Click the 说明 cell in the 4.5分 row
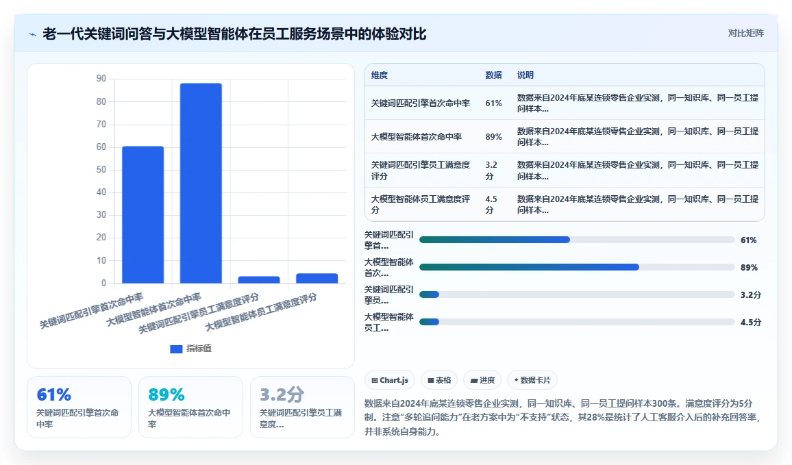 point(637,205)
